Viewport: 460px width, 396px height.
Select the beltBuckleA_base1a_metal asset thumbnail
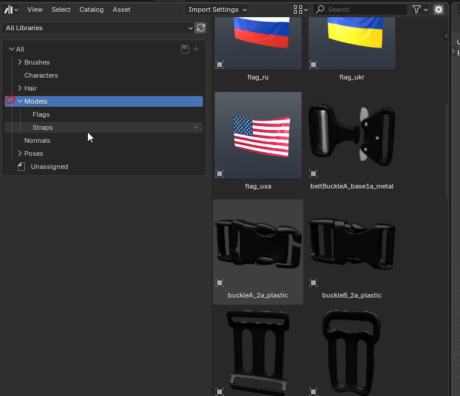click(x=352, y=135)
